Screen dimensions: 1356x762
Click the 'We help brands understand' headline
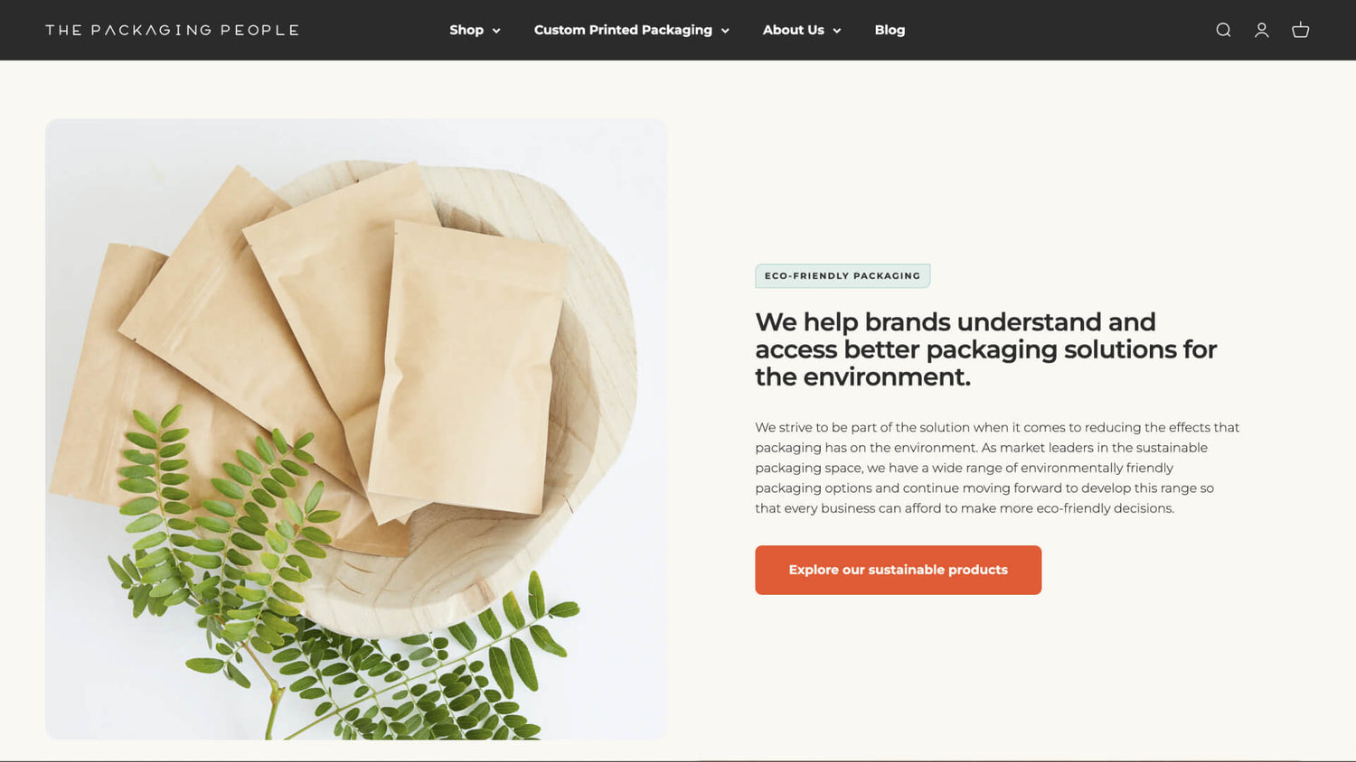(985, 349)
